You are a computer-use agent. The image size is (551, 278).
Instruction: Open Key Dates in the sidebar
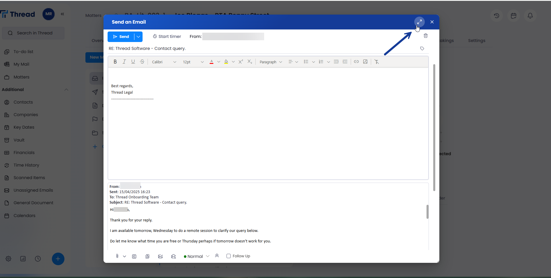click(x=24, y=127)
